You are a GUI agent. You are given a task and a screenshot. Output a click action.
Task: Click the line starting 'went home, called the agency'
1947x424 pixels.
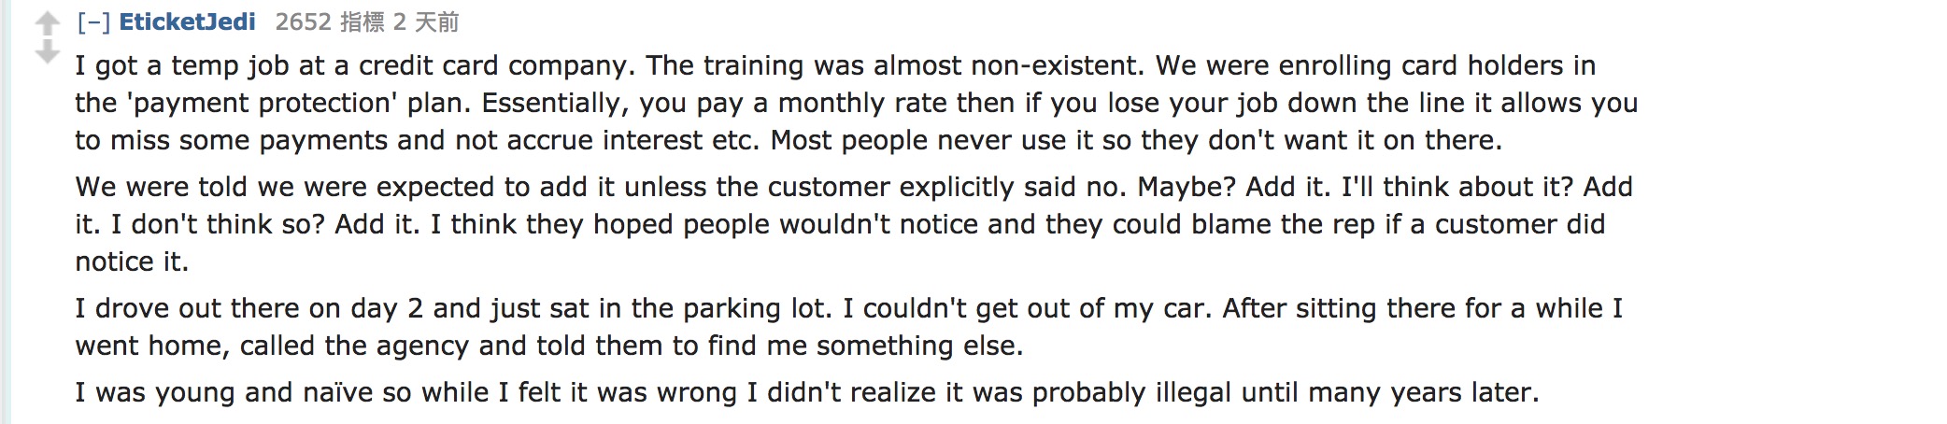click(x=549, y=346)
